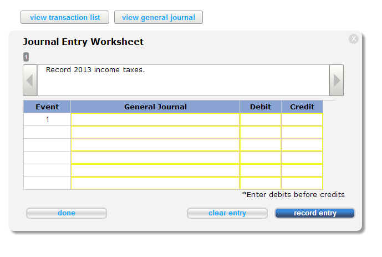Image resolution: width=382 pixels, height=257 pixels.
Task: Select Credit field in Event 1 row
Action: pyautogui.click(x=302, y=119)
